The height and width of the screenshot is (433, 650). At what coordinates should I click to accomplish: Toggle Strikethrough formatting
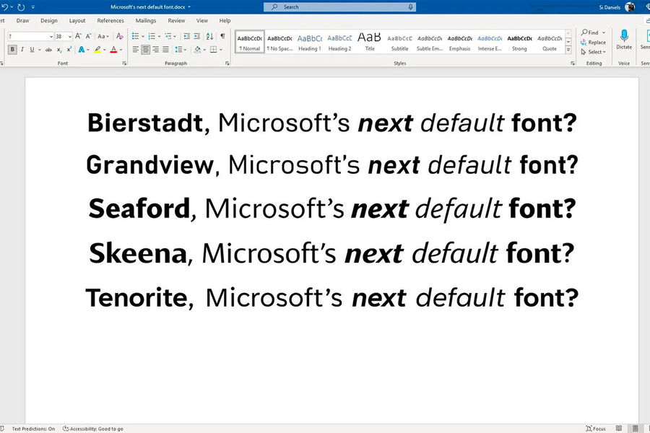48,50
